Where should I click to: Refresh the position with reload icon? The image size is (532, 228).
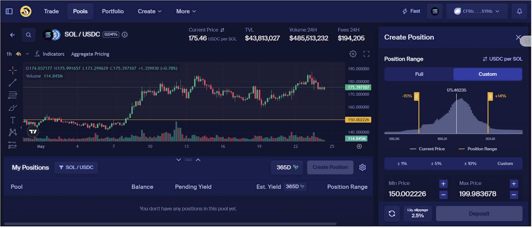point(392,214)
